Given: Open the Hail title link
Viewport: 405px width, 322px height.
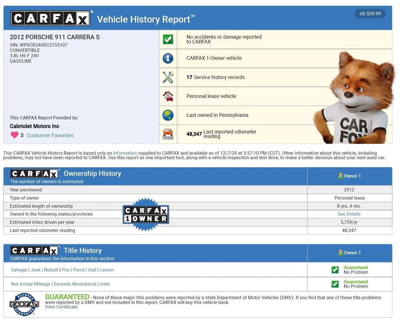Looking at the screenshot, I should coord(92,270).
